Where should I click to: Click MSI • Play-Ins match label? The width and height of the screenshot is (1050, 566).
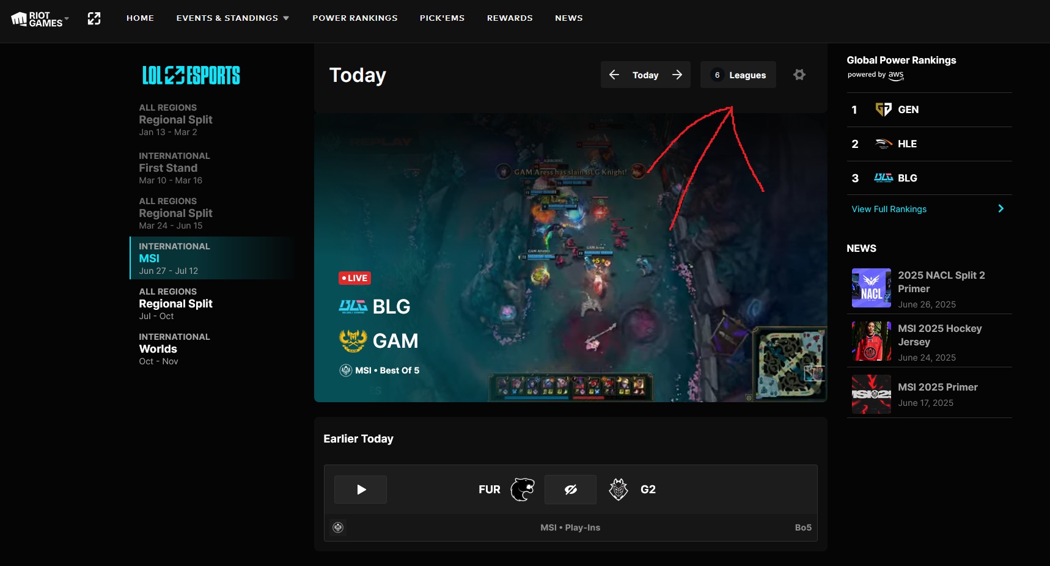coord(570,527)
